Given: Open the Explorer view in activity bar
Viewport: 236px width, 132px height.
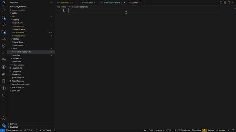Looking at the screenshot, I should tap(3, 3).
